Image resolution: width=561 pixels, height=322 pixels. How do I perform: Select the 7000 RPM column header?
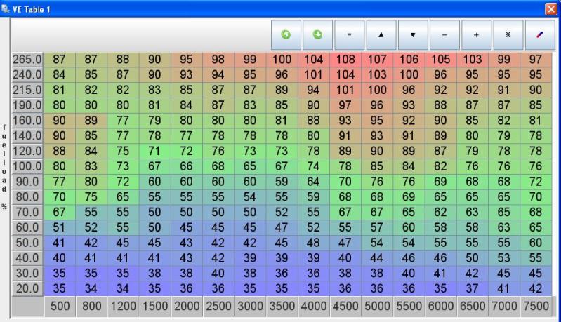click(x=504, y=307)
